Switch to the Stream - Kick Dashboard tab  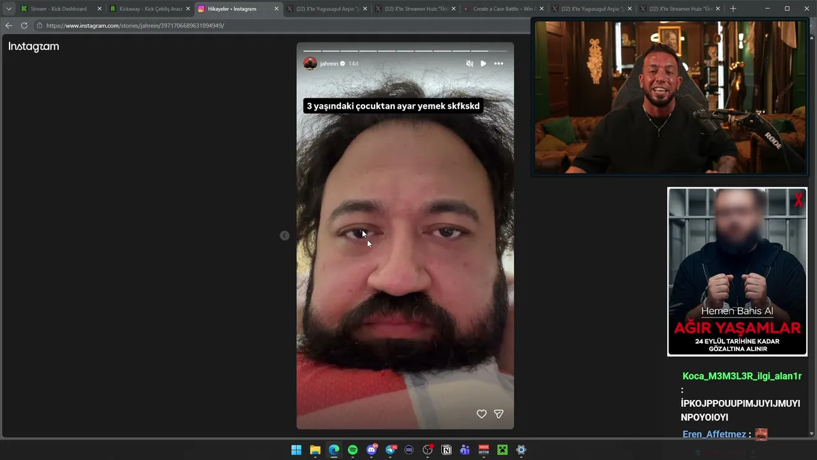(59, 9)
